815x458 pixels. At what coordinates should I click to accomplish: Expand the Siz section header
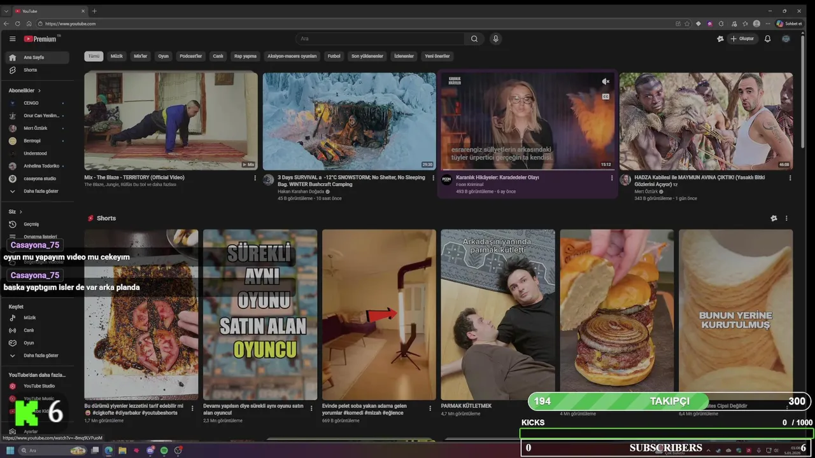[15, 211]
